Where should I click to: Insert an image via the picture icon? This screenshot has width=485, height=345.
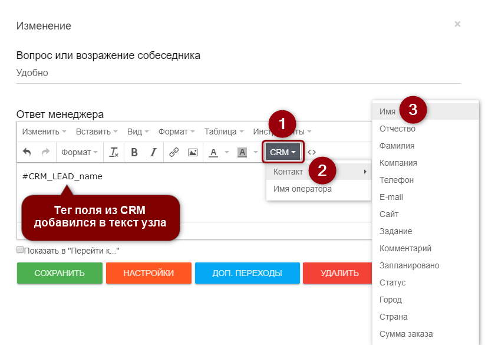coord(192,152)
